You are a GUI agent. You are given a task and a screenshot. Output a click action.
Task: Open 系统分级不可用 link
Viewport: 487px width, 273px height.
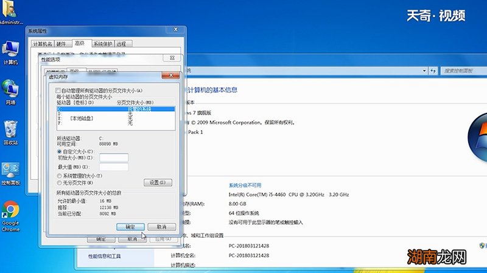coord(245,186)
